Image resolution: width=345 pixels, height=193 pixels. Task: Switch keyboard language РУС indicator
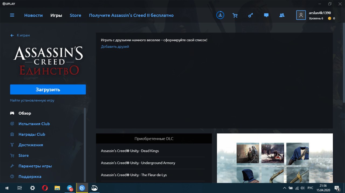310,188
